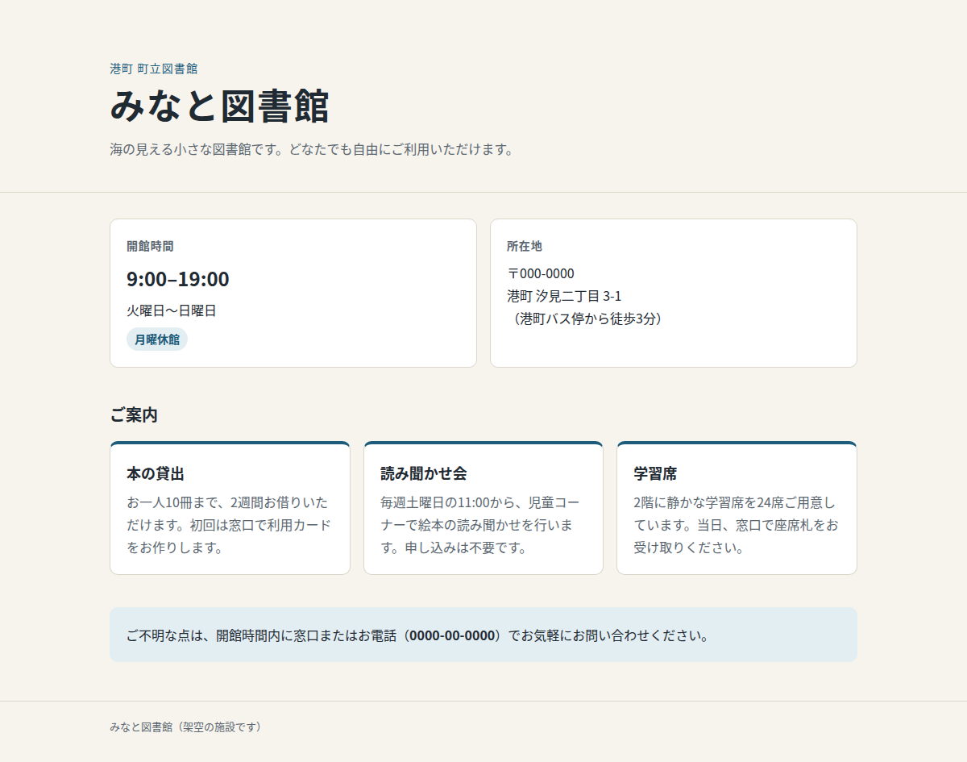Click the tagline starting 海の見える小さな図書館です
967x762 pixels.
coord(312,150)
